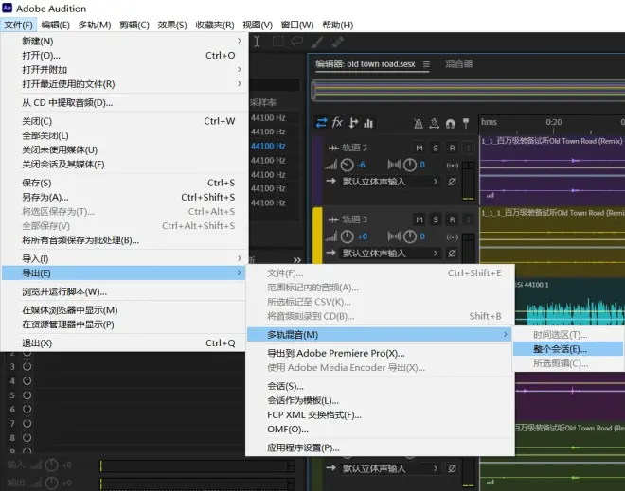
Task: Adjust 轨道 3 volume knob at +0
Action: (348, 237)
